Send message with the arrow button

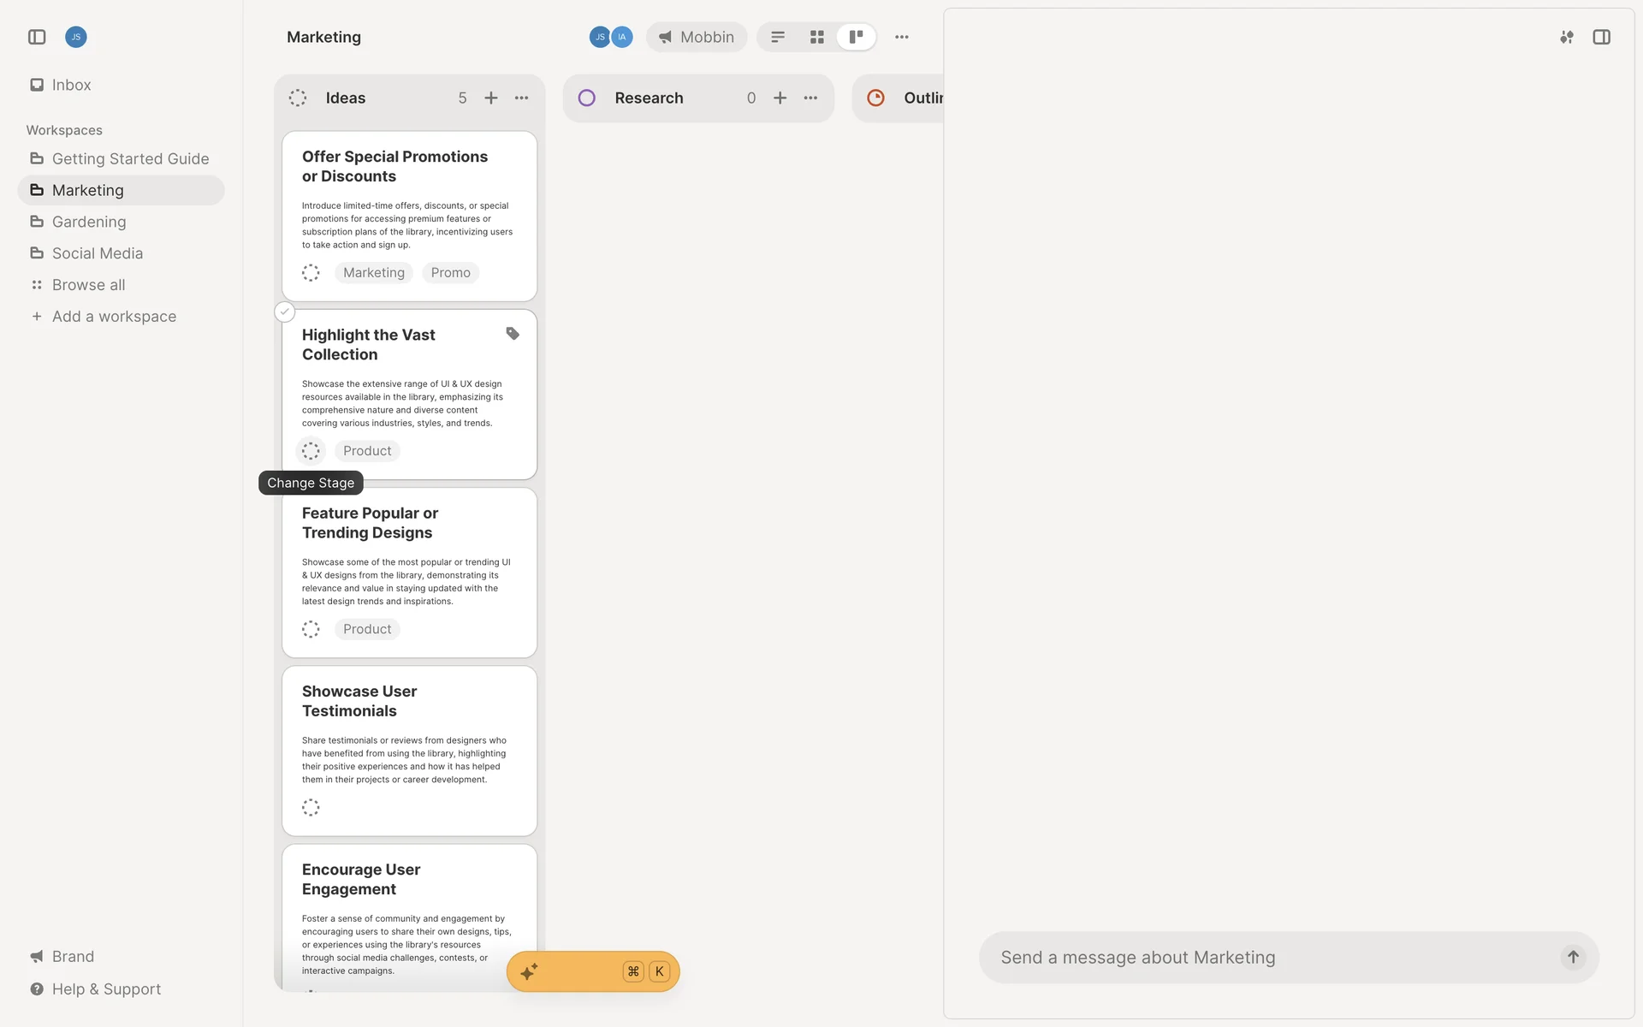pos(1572,957)
